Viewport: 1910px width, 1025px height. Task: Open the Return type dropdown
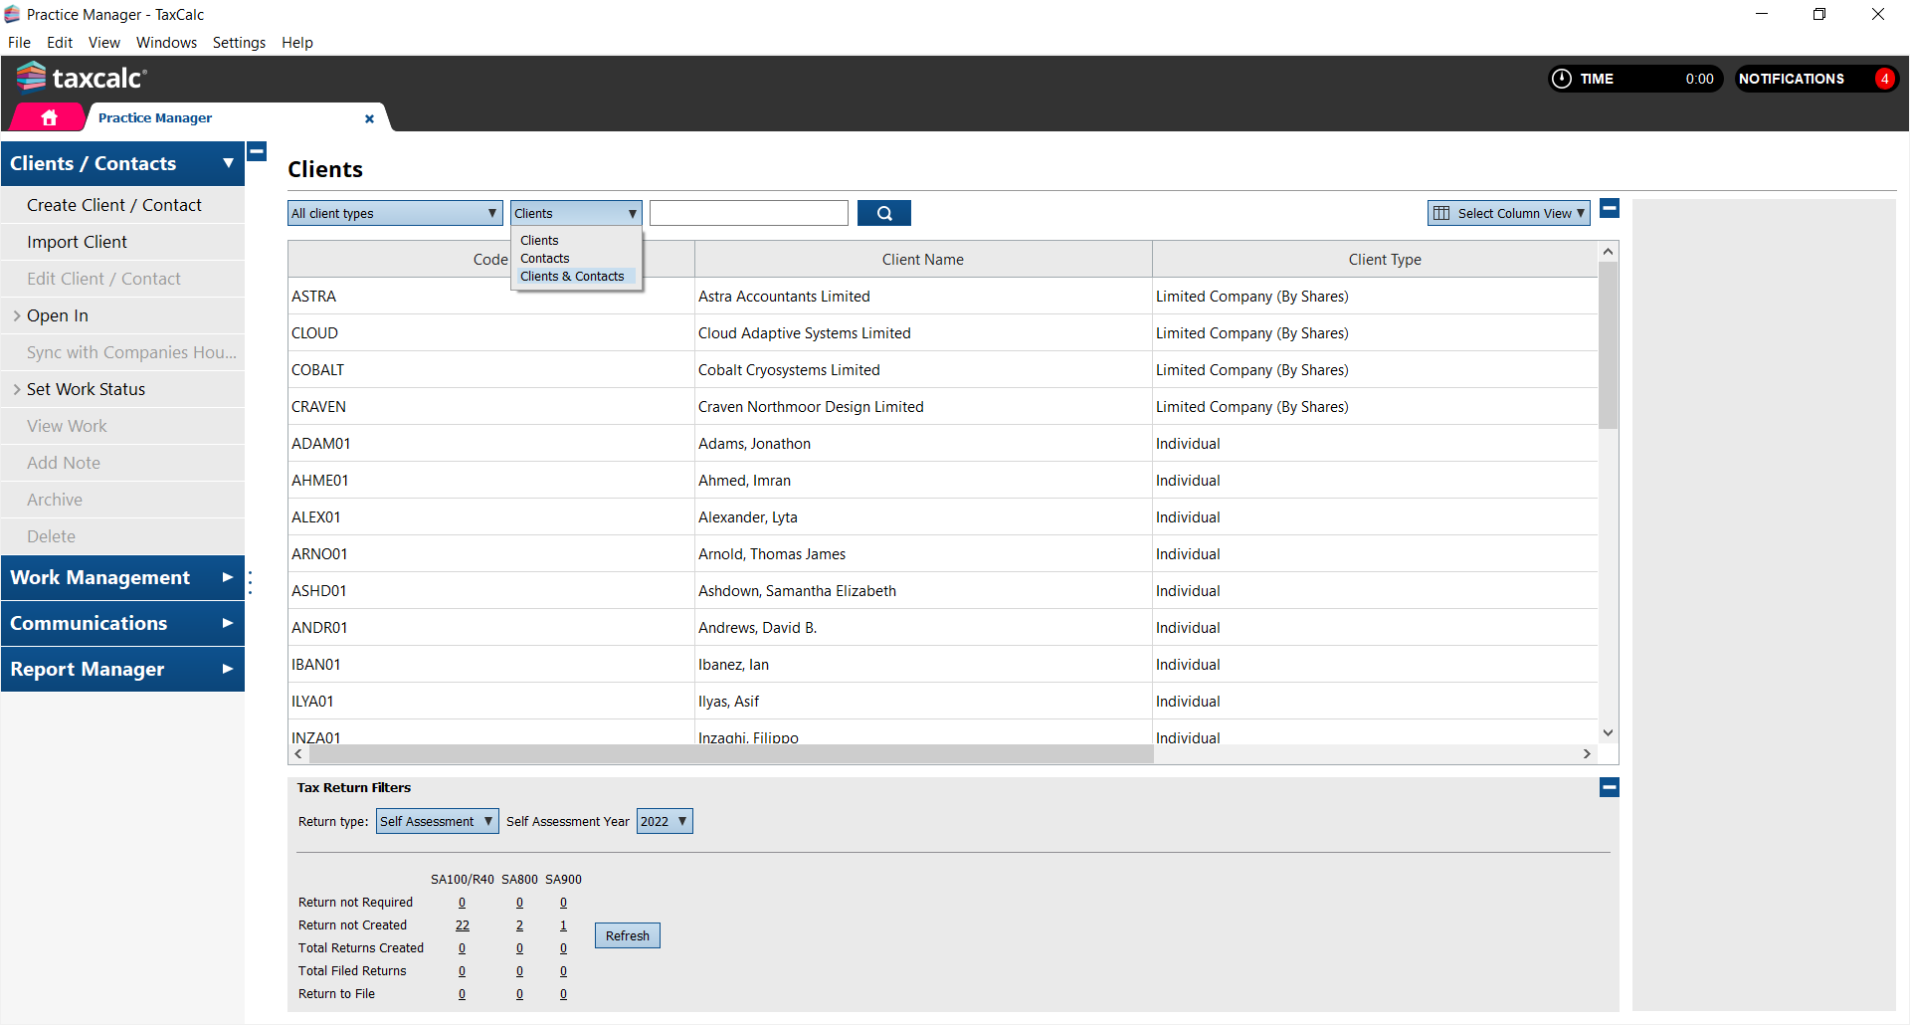[x=437, y=821]
